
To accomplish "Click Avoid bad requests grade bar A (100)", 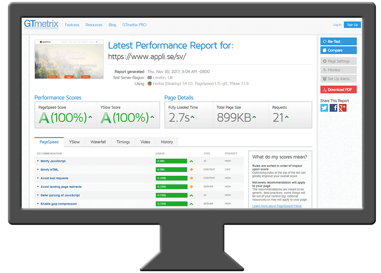I will tap(171, 178).
